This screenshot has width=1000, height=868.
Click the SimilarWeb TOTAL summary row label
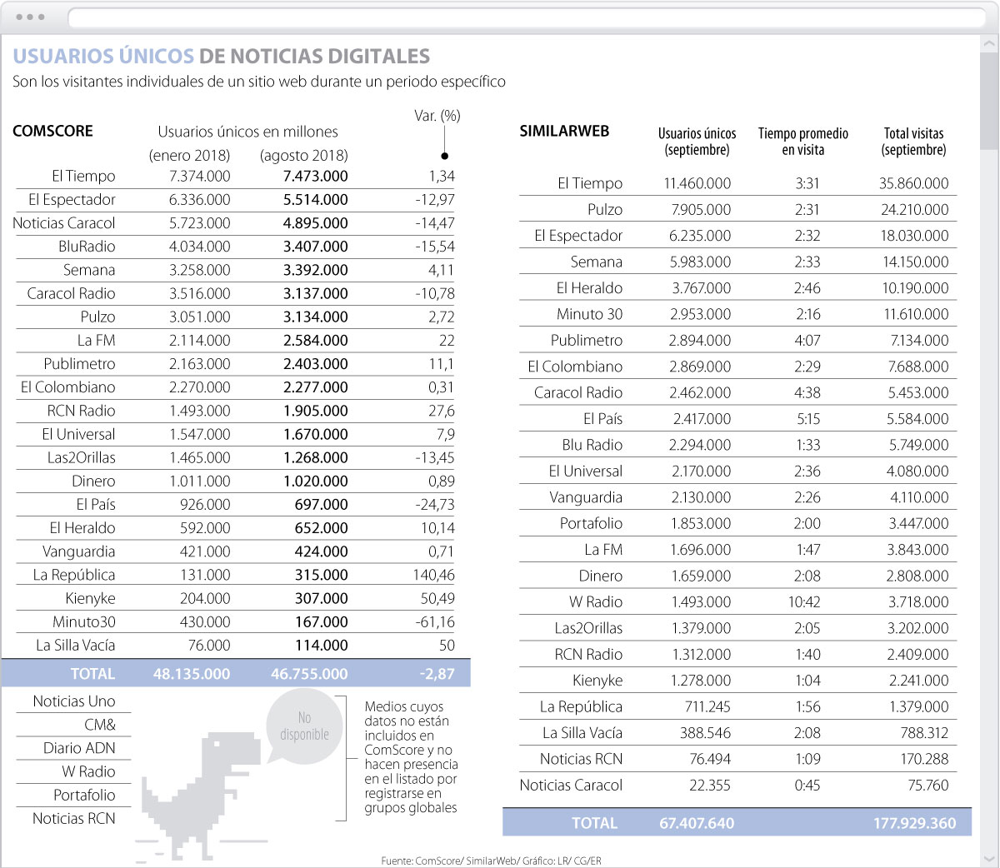click(594, 823)
